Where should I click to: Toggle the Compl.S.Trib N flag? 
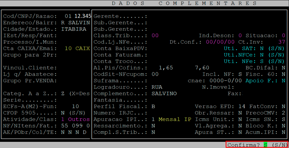153,132
